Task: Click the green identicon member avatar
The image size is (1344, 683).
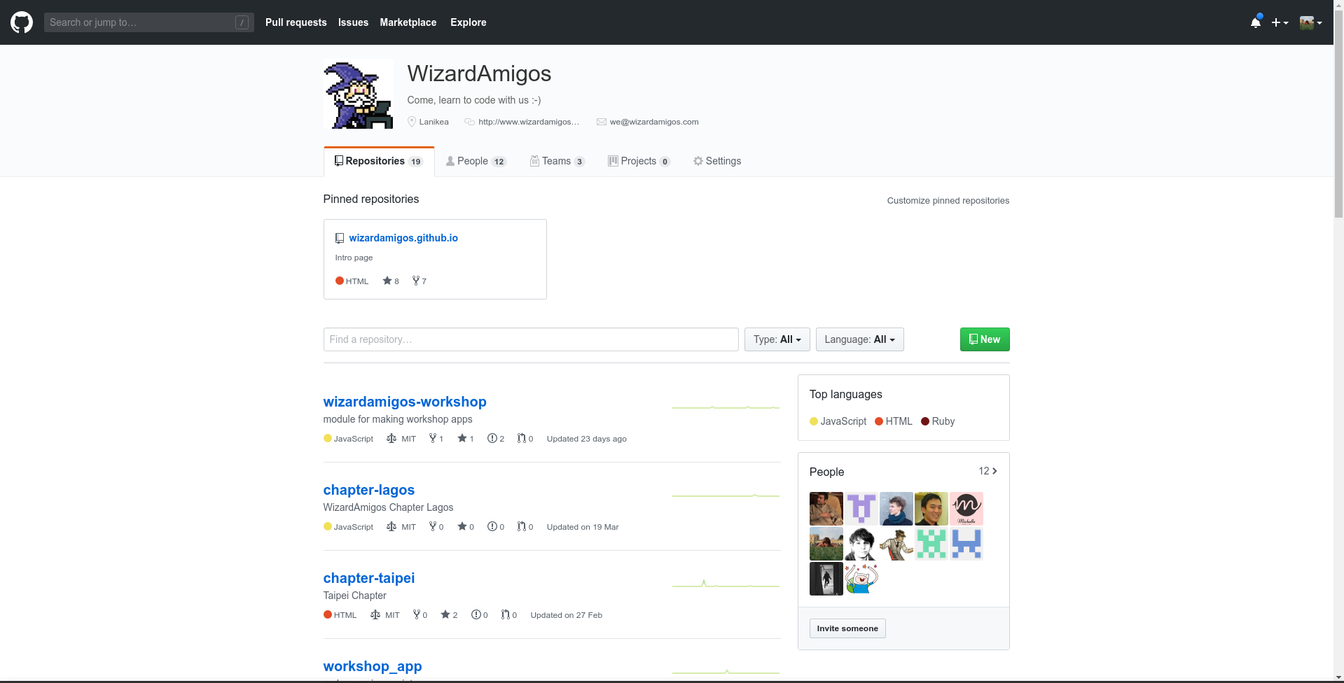Action: click(931, 544)
